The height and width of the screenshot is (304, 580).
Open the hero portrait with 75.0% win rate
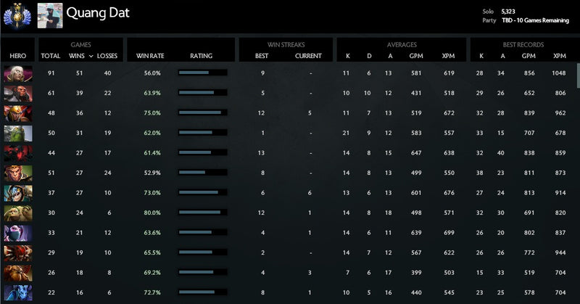tap(18, 113)
